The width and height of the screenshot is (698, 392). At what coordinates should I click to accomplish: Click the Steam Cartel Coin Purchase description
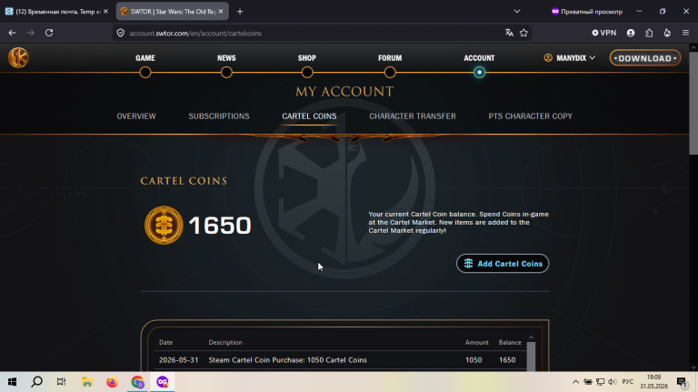tap(287, 360)
